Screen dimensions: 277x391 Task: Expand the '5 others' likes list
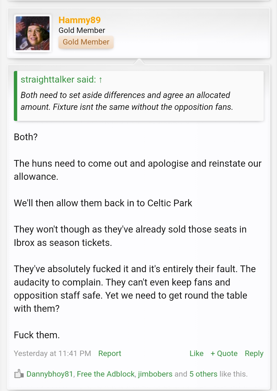pos(203,374)
